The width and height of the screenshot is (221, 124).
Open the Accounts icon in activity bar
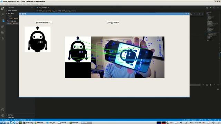(x=3, y=110)
